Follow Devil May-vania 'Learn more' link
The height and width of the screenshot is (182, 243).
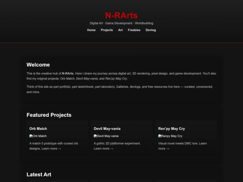click(x=103, y=149)
